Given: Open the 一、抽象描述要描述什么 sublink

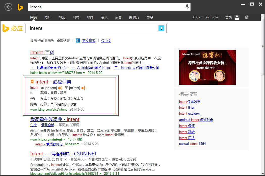Looking at the screenshot, I should (48, 68).
